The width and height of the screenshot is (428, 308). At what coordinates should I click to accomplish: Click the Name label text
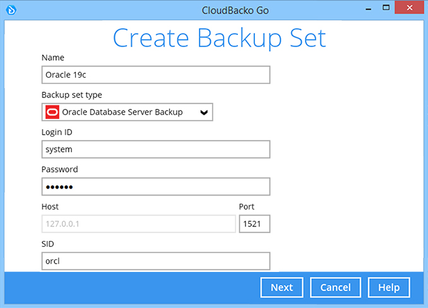point(53,58)
